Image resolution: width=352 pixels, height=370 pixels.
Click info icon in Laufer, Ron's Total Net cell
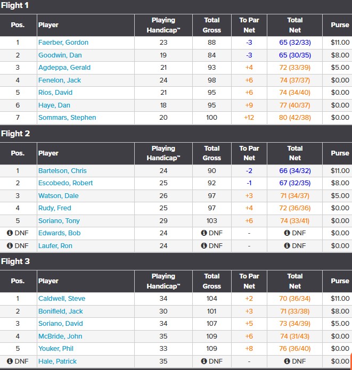[287, 246]
